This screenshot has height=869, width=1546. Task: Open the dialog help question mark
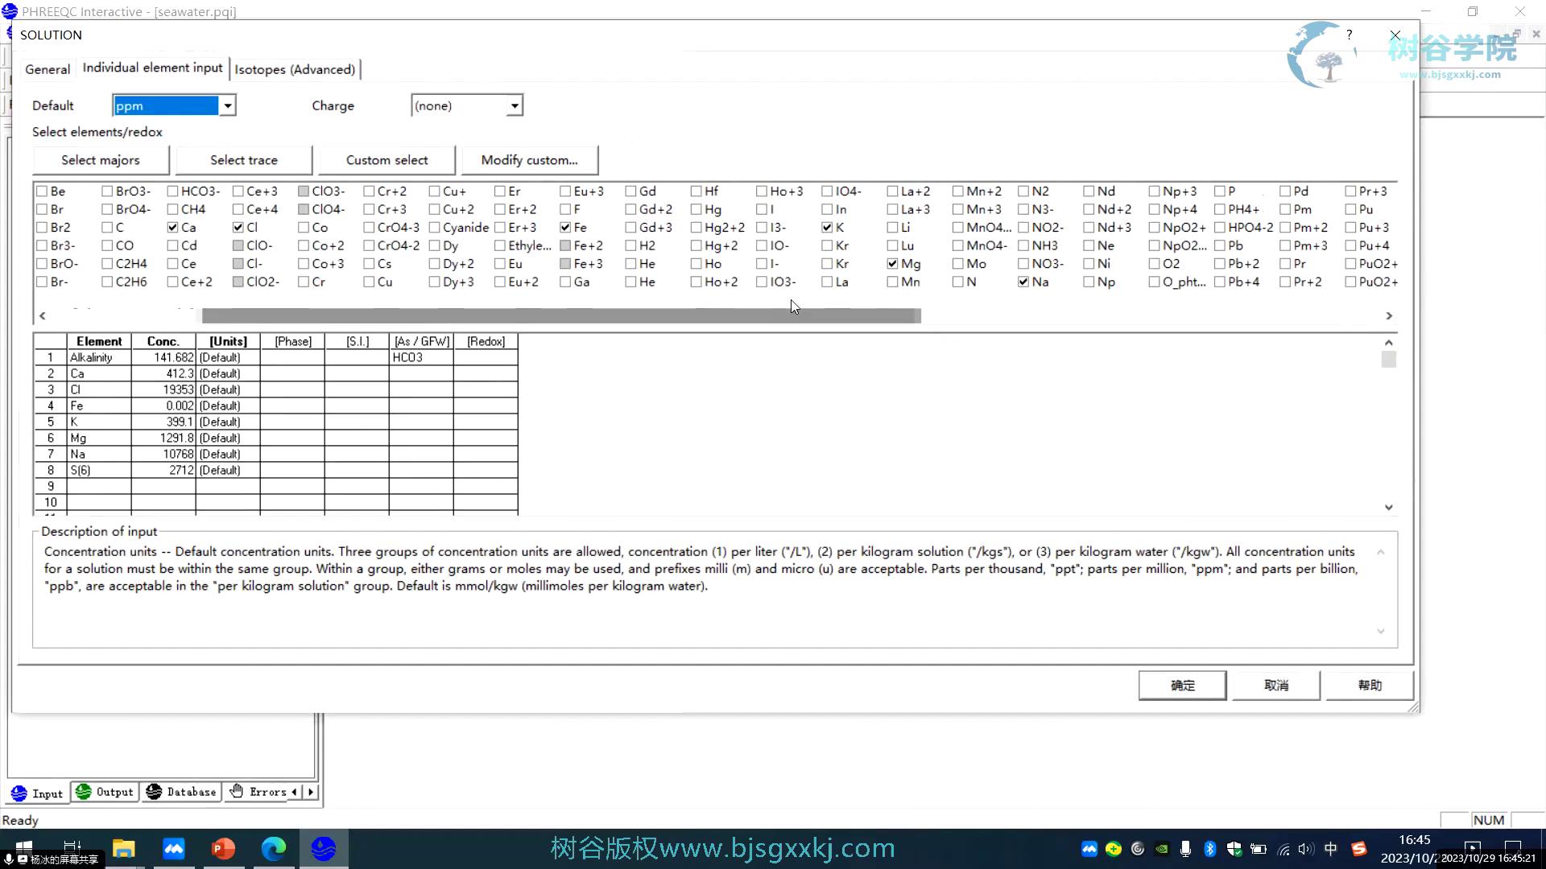1350,35
